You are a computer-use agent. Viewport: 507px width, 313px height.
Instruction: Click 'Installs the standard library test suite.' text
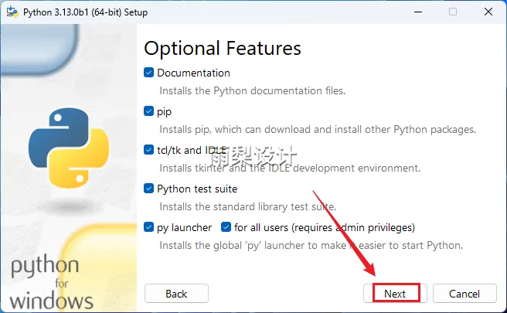coord(247,206)
